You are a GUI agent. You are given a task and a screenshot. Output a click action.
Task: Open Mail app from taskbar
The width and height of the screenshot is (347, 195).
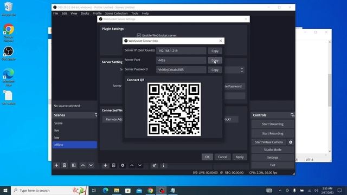click(x=139, y=190)
